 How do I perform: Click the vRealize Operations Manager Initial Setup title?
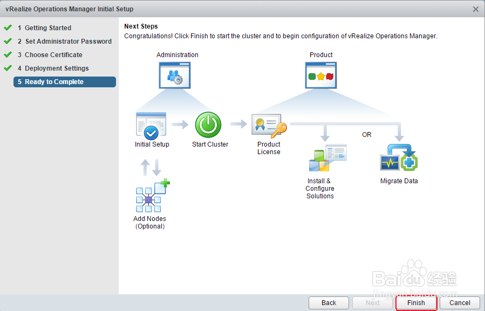click(69, 9)
